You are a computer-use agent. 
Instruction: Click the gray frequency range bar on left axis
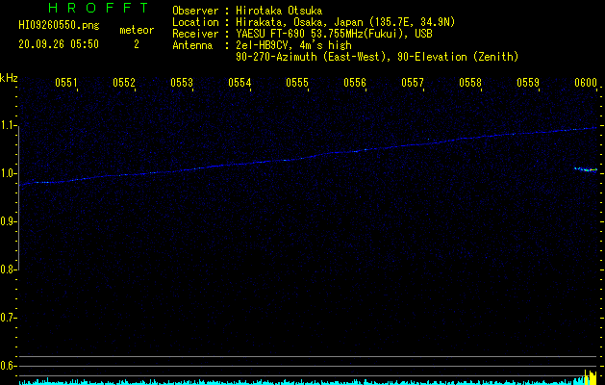(x=18, y=197)
